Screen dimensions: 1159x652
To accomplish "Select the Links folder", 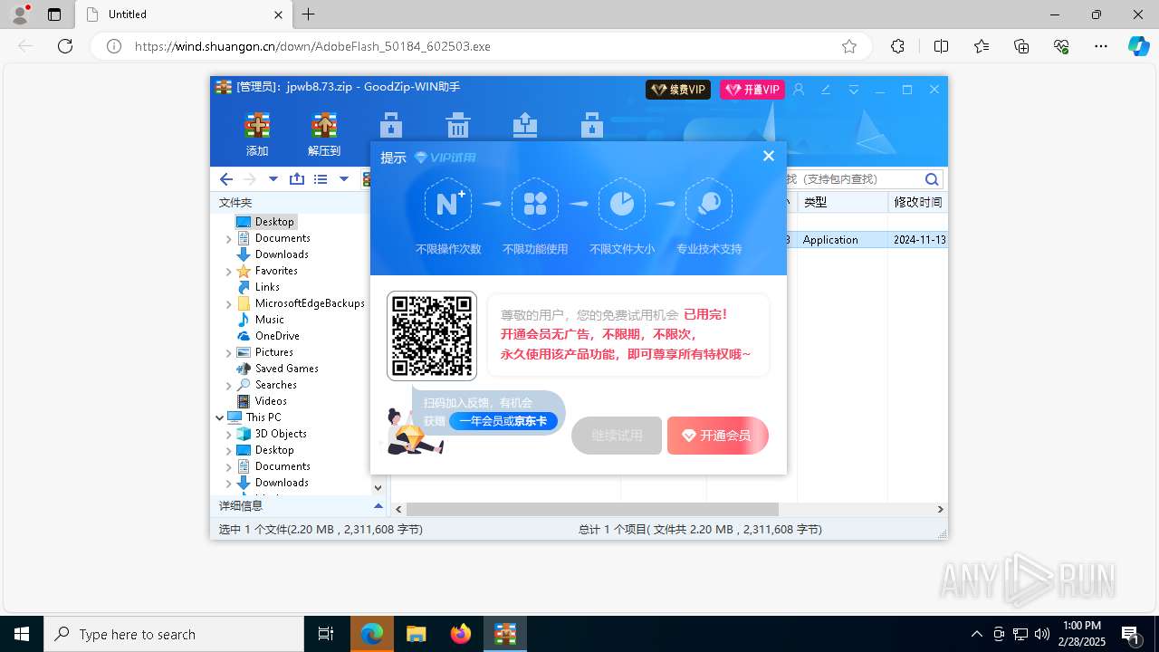I will pos(267,287).
